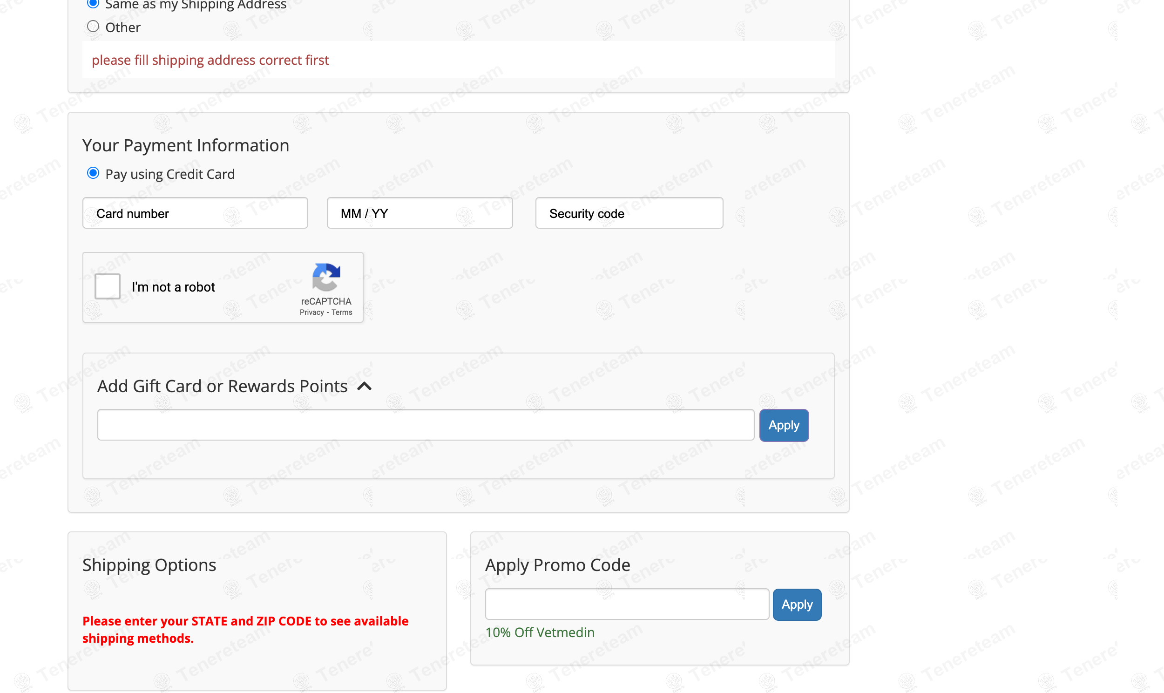Collapse Add Gift Card chevron
Viewport: 1164px width, 693px height.
pyautogui.click(x=365, y=386)
